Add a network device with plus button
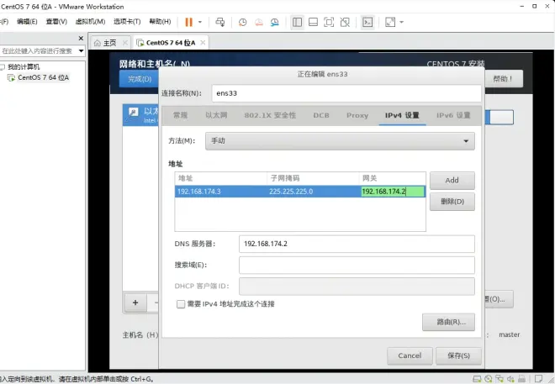Image resolution: width=555 pixels, height=384 pixels. (135, 302)
